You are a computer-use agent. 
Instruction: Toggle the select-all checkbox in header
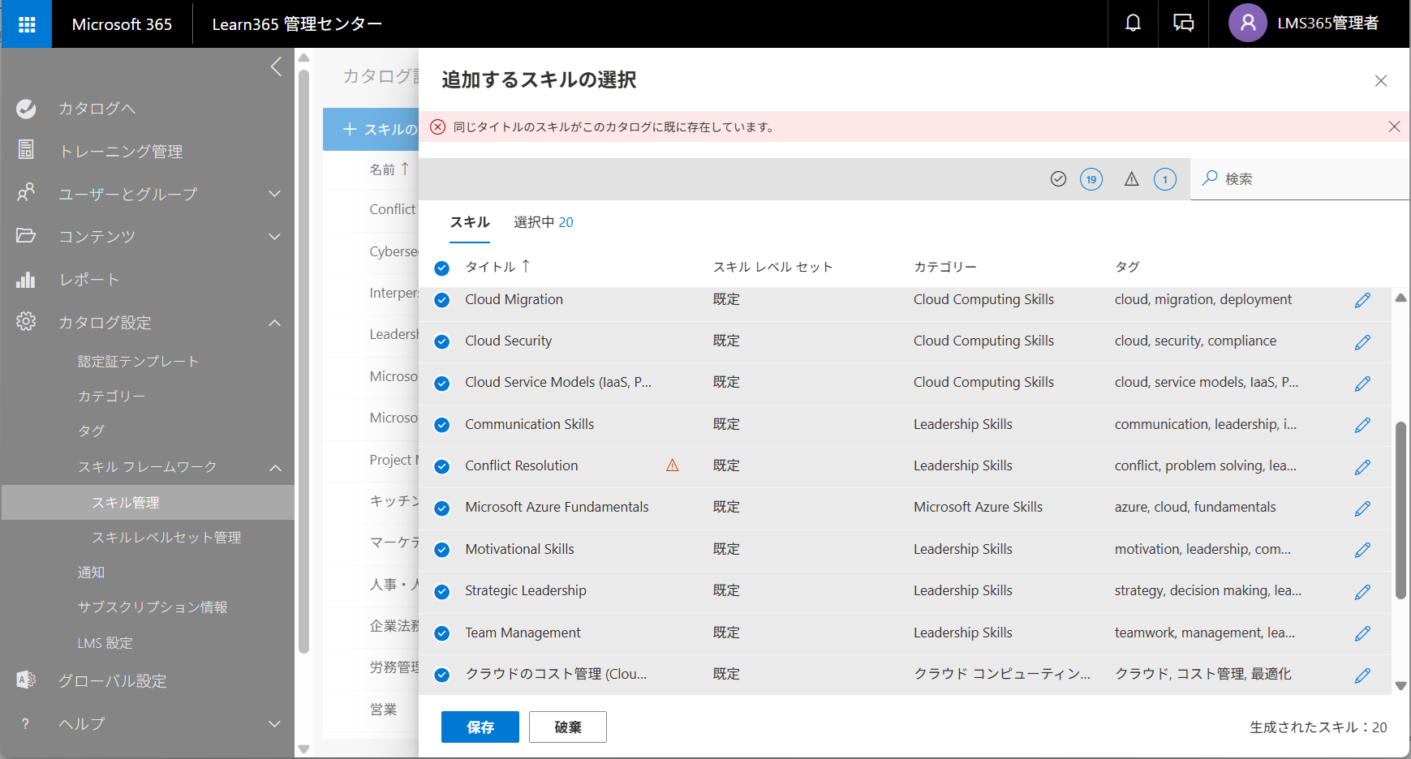[x=441, y=268]
